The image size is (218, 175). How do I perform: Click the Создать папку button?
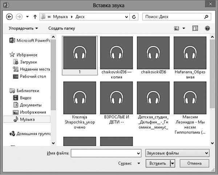click(61, 28)
